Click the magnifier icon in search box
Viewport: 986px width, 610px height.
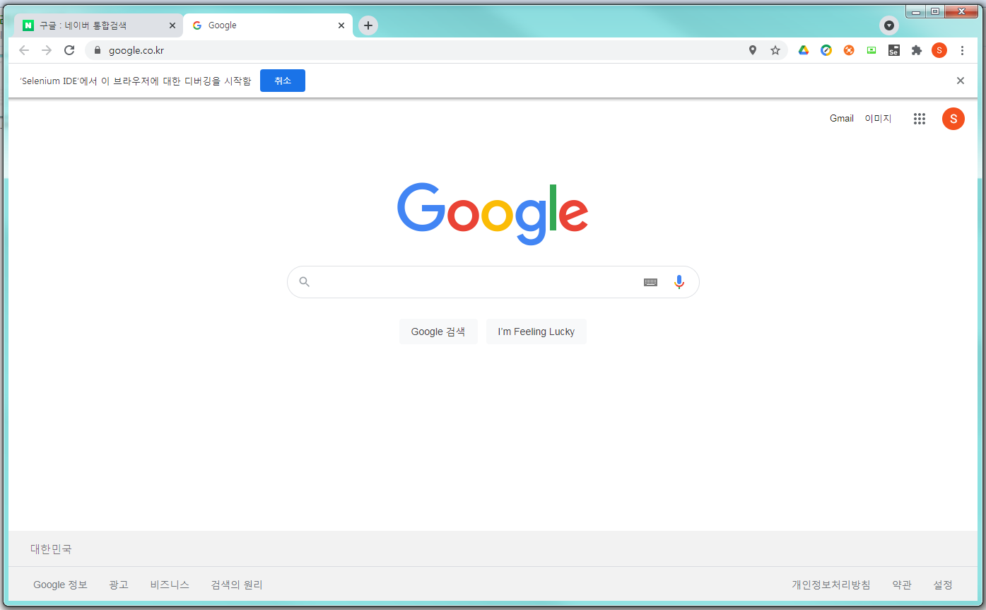[305, 282]
